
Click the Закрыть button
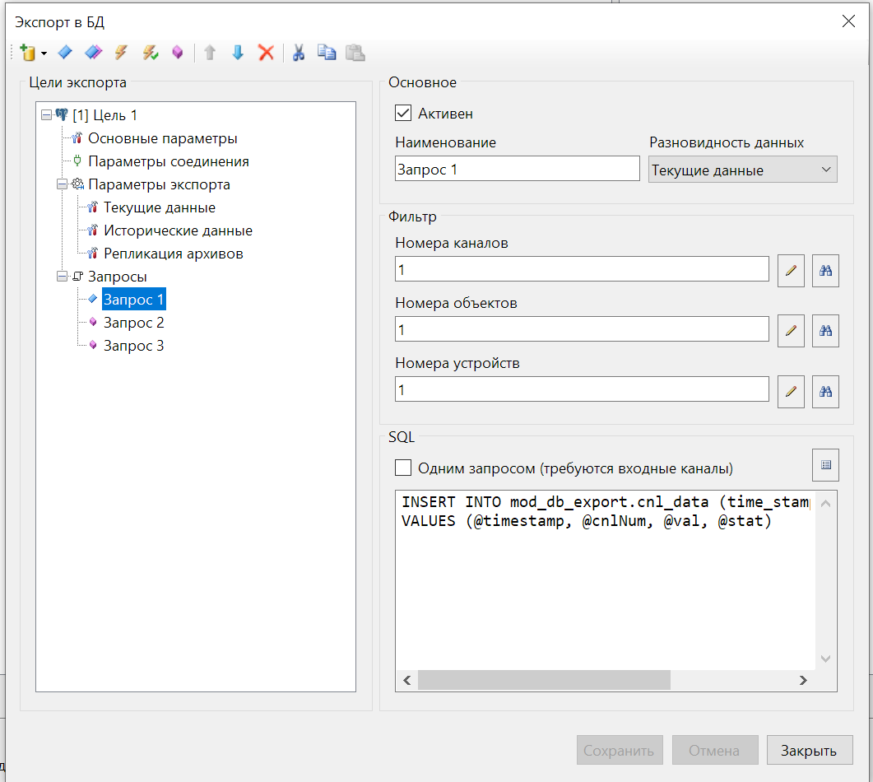[810, 750]
